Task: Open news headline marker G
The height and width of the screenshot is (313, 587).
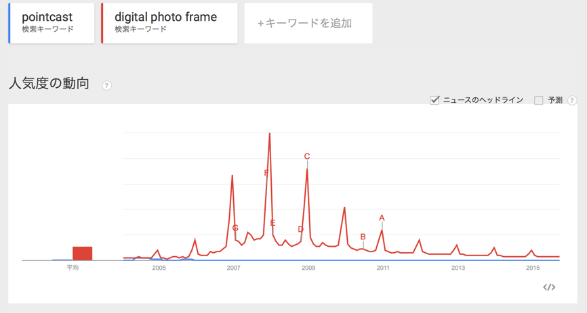Action: [235, 228]
